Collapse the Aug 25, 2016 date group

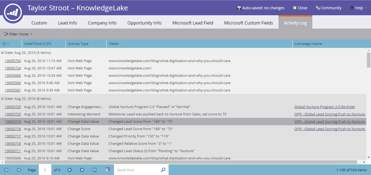click(x=2, y=99)
